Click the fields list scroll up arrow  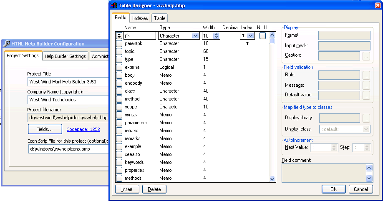click(x=272, y=35)
